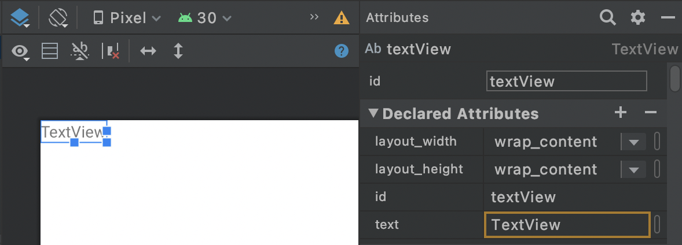Open the API 30 version dropdown
Viewport: 682px width, 245px height.
(x=205, y=18)
